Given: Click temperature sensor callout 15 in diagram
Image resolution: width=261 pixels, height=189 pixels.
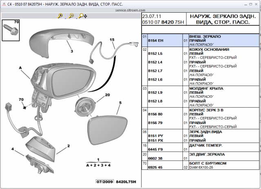Looking at the screenshot, I should 112,40.
